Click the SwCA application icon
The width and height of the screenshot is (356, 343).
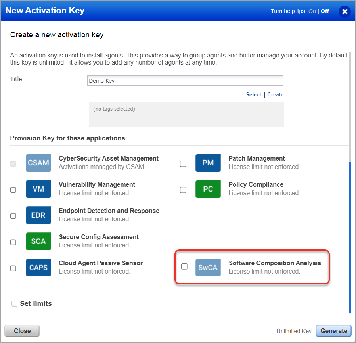(x=208, y=267)
